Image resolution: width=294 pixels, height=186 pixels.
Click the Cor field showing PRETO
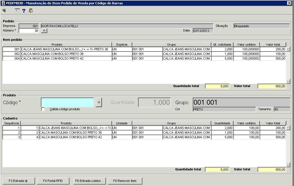(224, 109)
